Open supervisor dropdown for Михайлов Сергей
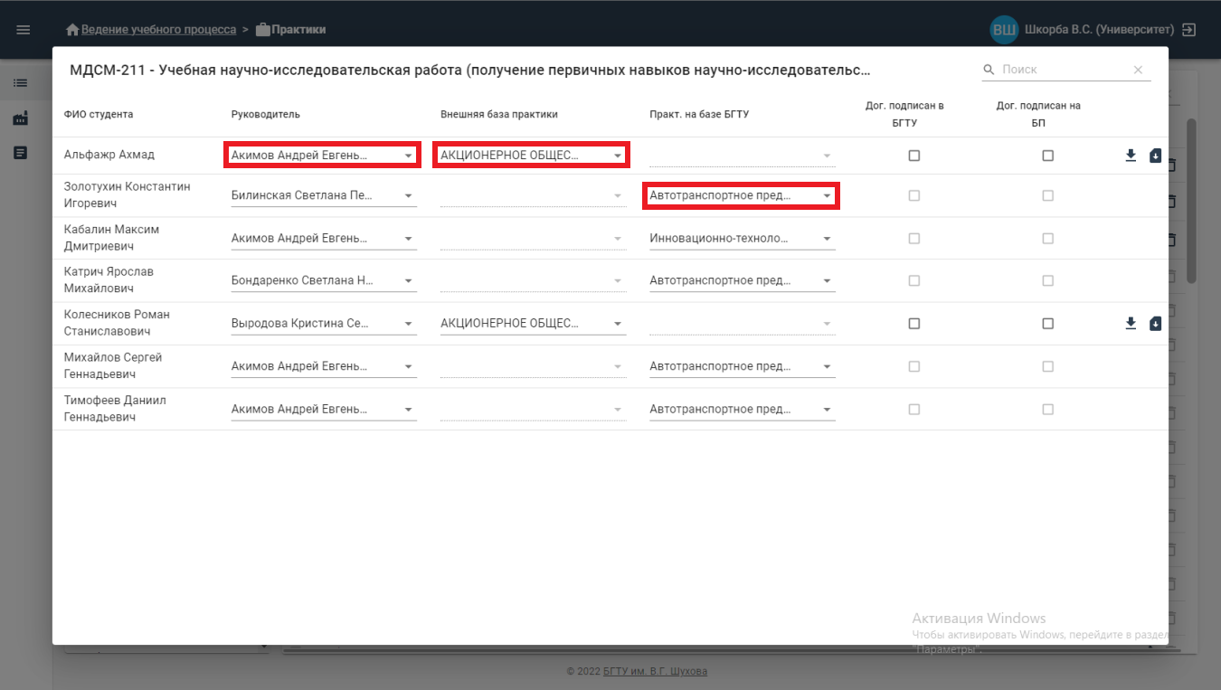The width and height of the screenshot is (1221, 690). point(324,366)
